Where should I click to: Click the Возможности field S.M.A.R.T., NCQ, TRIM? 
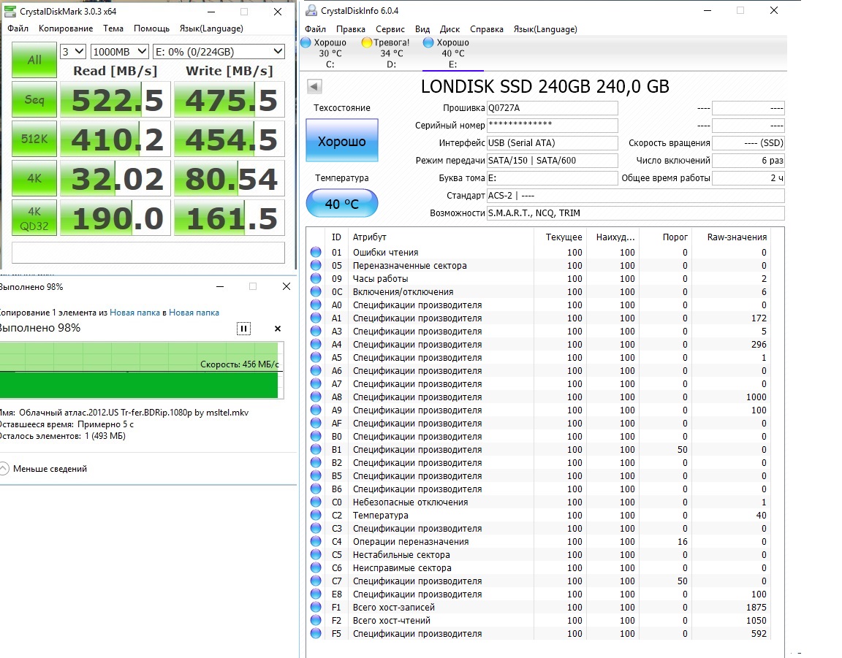635,213
